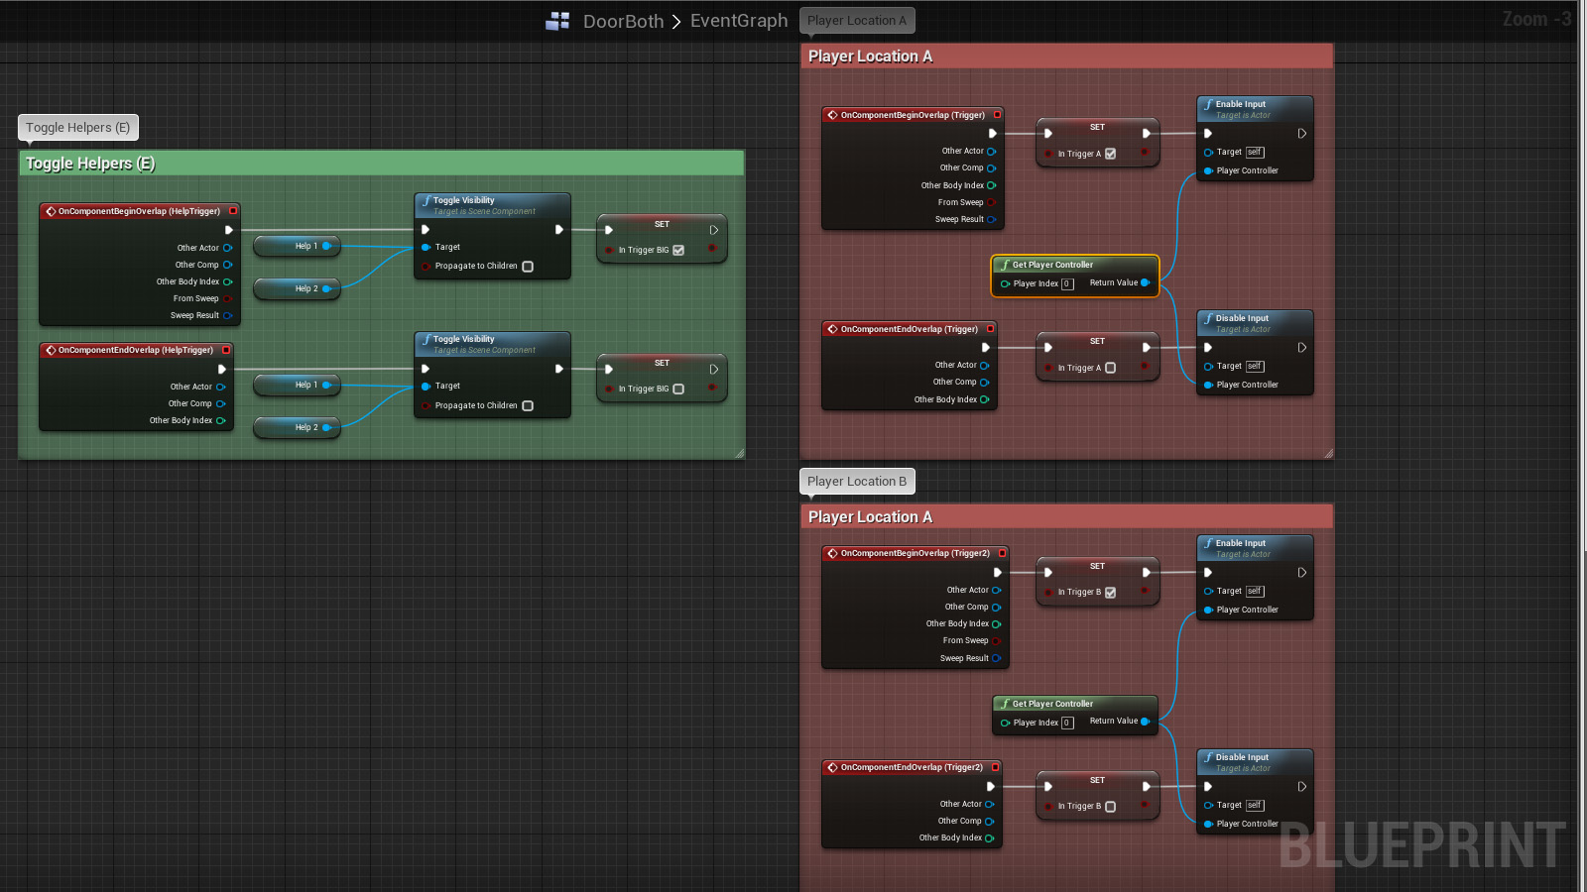Enable Propagate to Children after OnComponentEndOverlap (HelpTrigger)

pyautogui.click(x=528, y=405)
